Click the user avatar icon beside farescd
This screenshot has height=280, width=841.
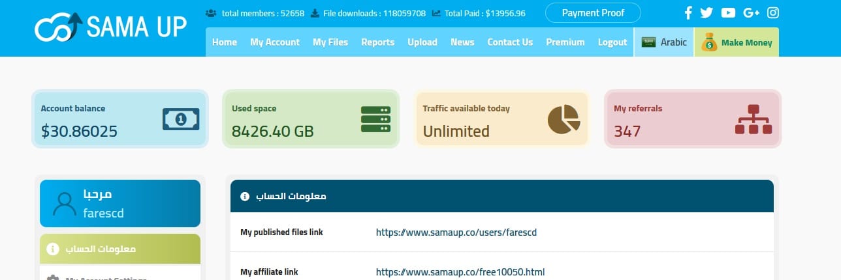[65, 204]
